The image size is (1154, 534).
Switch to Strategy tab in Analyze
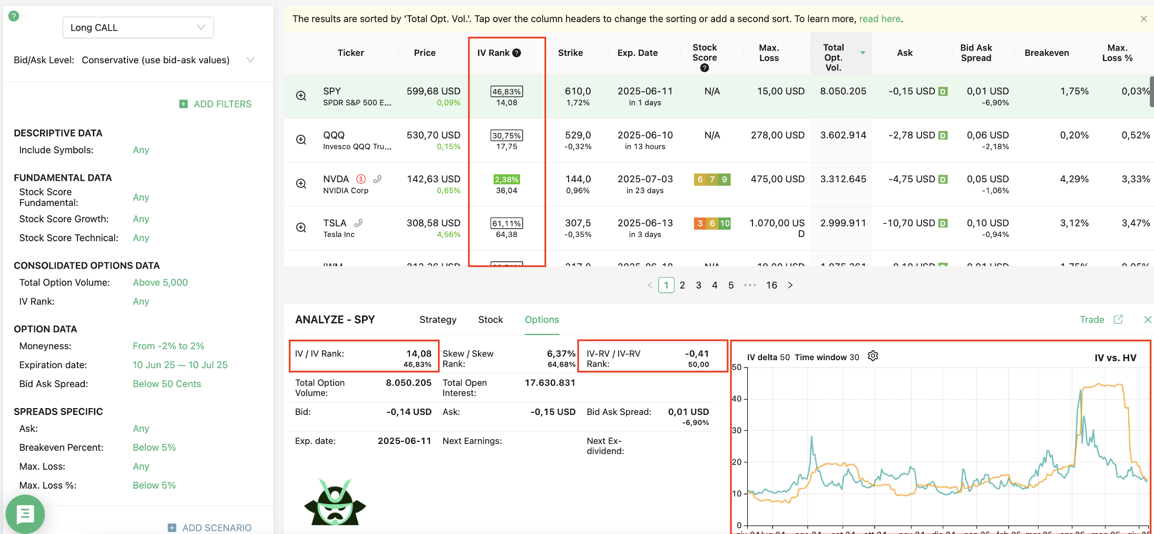(438, 320)
